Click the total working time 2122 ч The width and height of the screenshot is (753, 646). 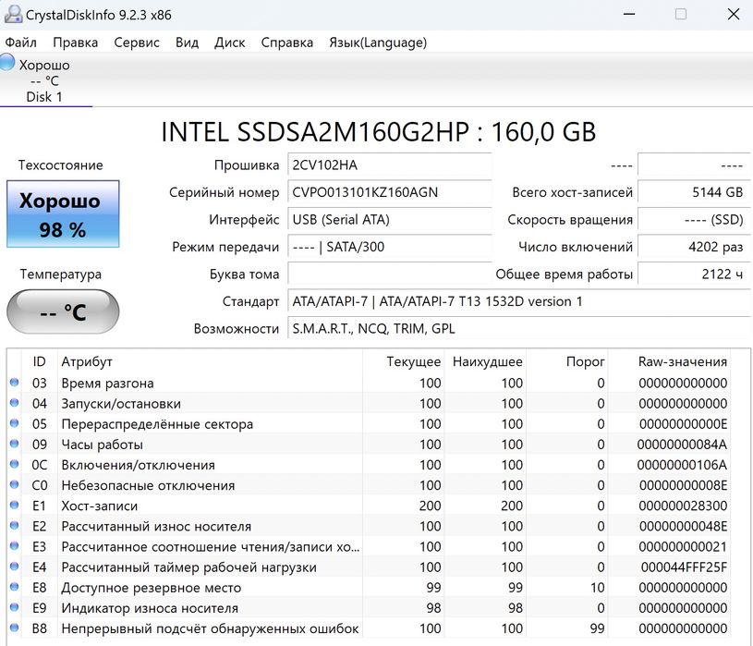coord(694,274)
